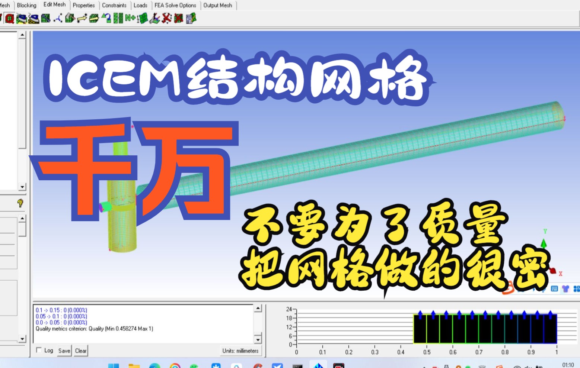Click the Units: millimeters button
The width and height of the screenshot is (580, 368).
240,351
